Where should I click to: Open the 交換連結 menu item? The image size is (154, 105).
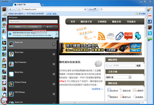click(x=102, y=22)
